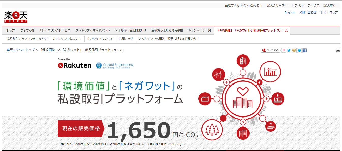Click the share count bubble showing 0

[284, 50]
